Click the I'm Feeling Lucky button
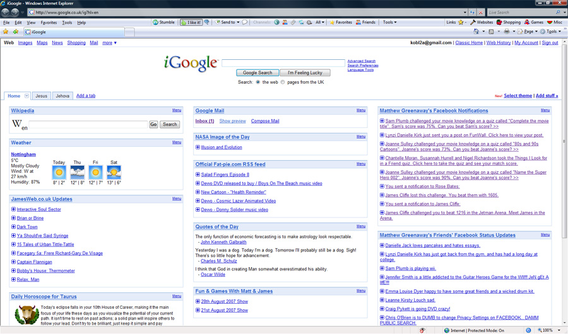 (305, 72)
